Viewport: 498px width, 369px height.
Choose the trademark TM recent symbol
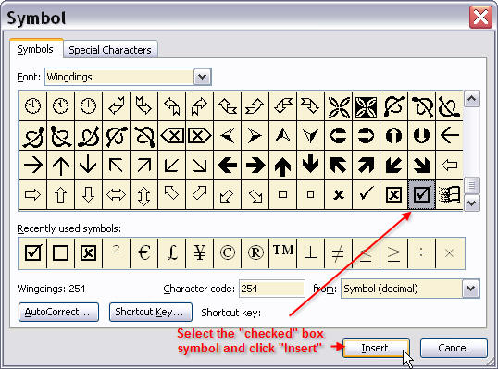pyautogui.click(x=283, y=253)
